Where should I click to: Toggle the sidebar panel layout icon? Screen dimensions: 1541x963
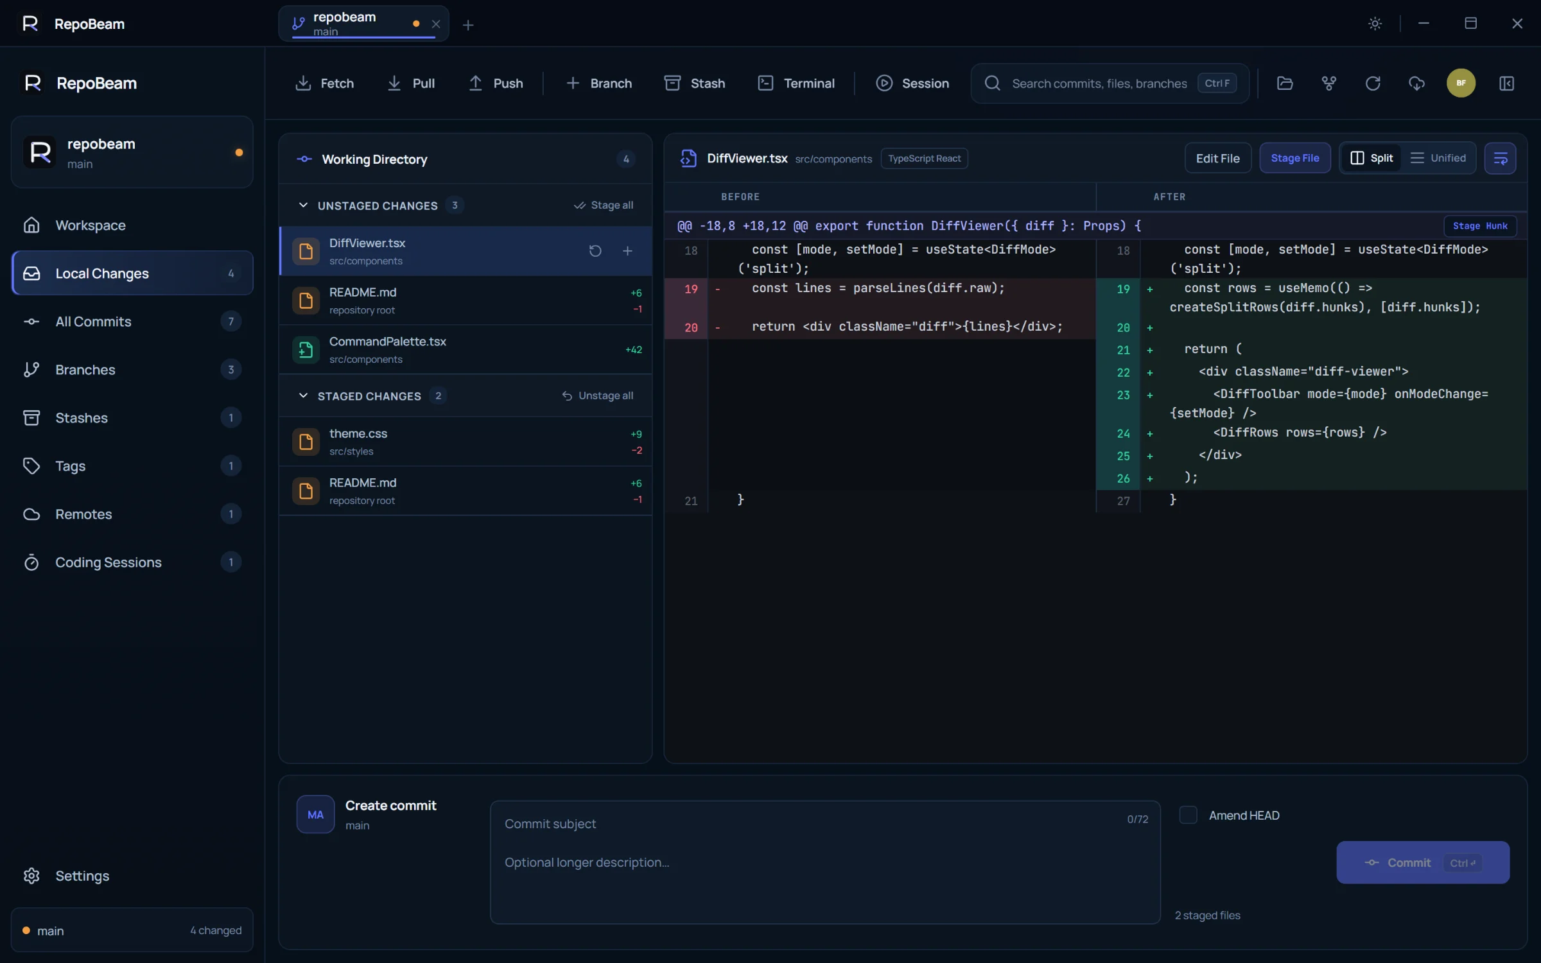point(1506,83)
